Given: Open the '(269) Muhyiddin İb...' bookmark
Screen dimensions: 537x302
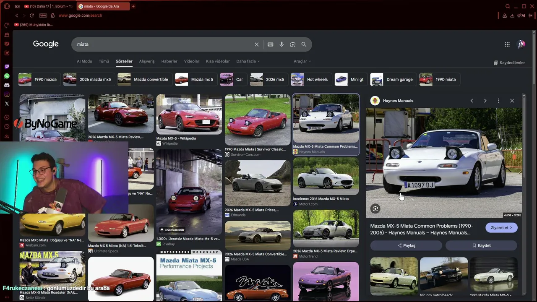Looking at the screenshot, I should (x=34, y=25).
